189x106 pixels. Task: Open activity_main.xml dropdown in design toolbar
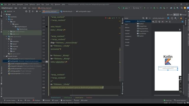click(x=159, y=18)
